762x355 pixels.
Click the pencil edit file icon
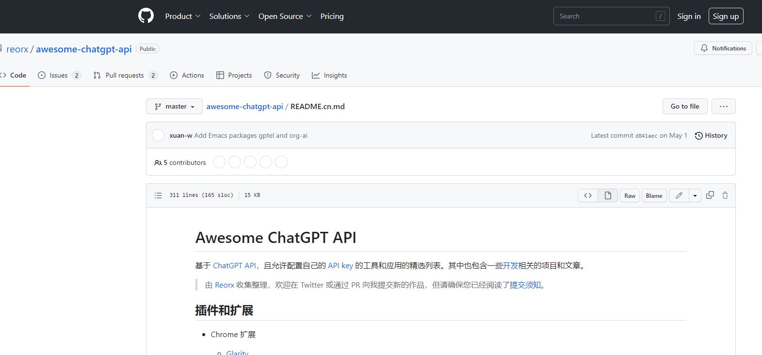click(679, 195)
